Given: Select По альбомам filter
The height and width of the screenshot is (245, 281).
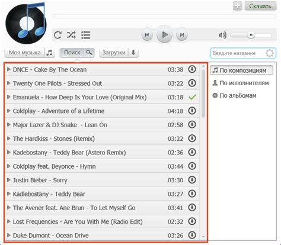Looking at the screenshot, I should click(x=234, y=95).
